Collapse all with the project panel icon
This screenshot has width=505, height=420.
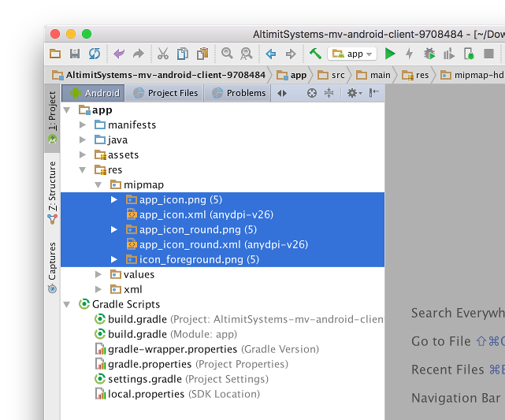(329, 93)
